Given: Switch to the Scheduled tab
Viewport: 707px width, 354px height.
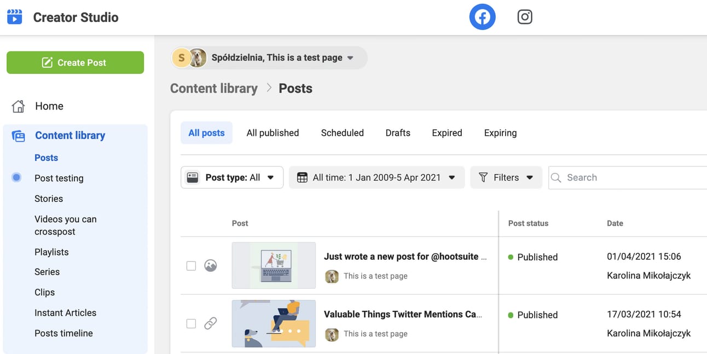Looking at the screenshot, I should [342, 133].
